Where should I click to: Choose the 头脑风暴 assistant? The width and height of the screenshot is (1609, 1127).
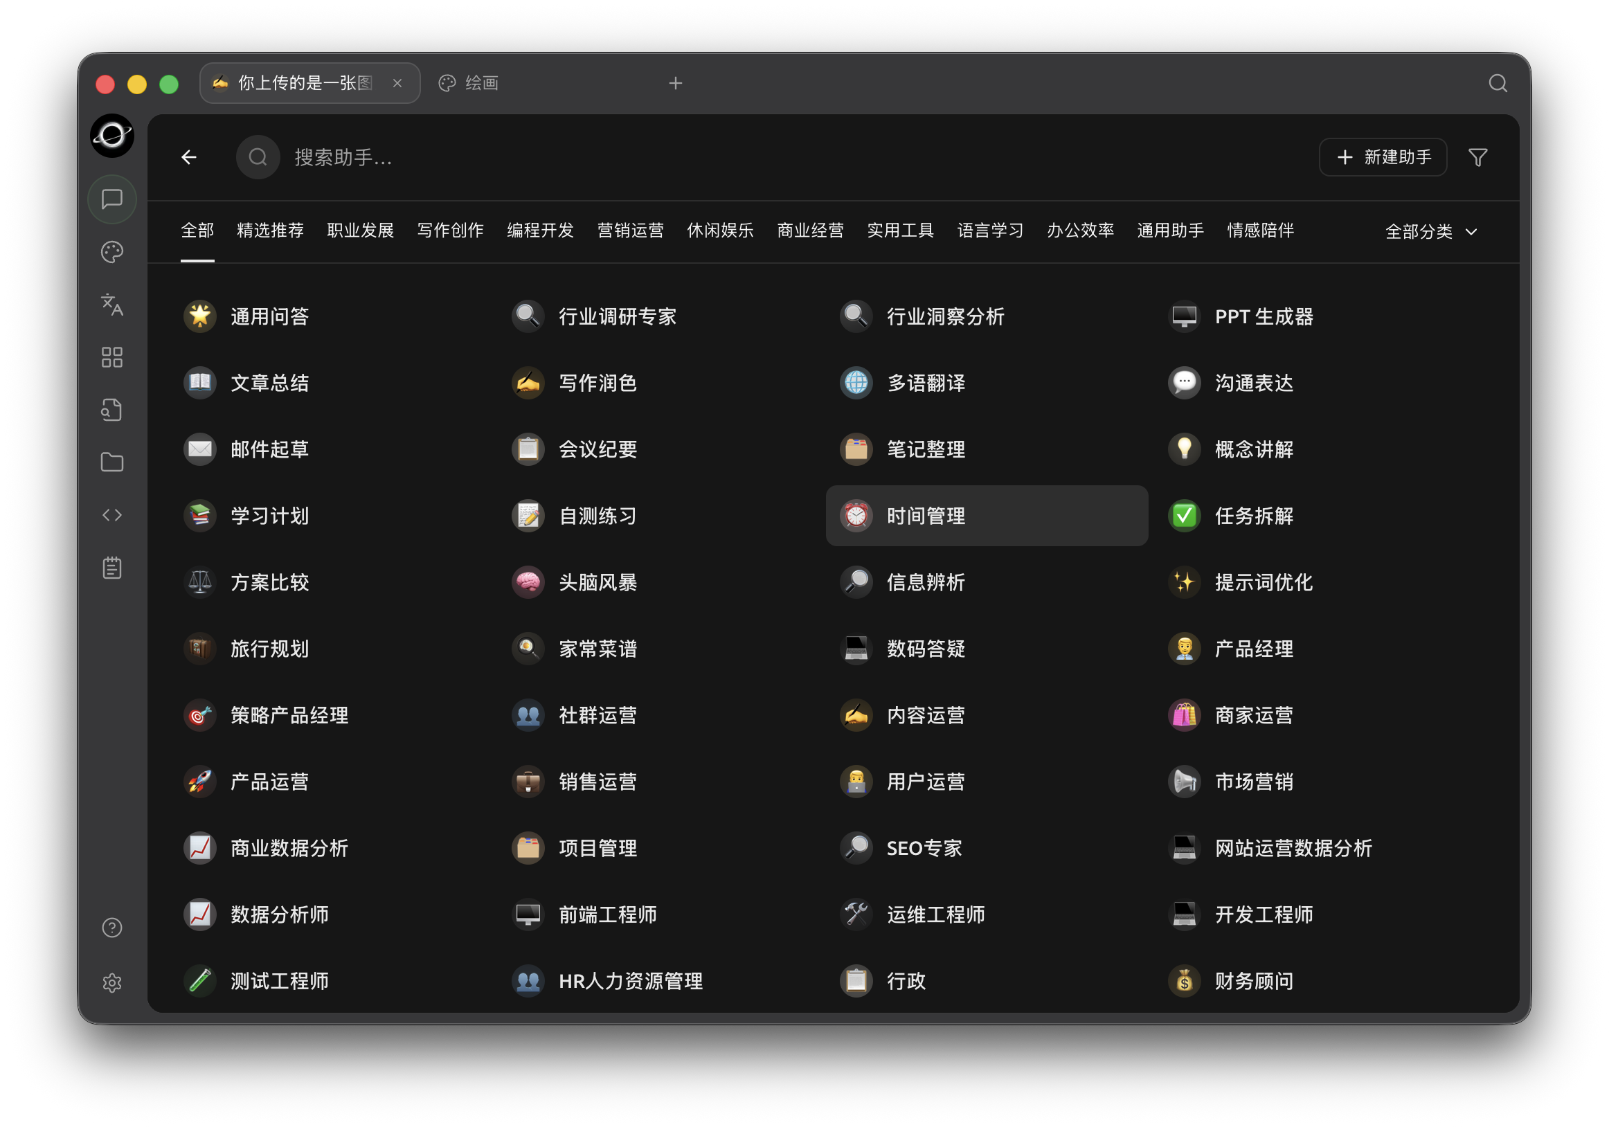658,582
